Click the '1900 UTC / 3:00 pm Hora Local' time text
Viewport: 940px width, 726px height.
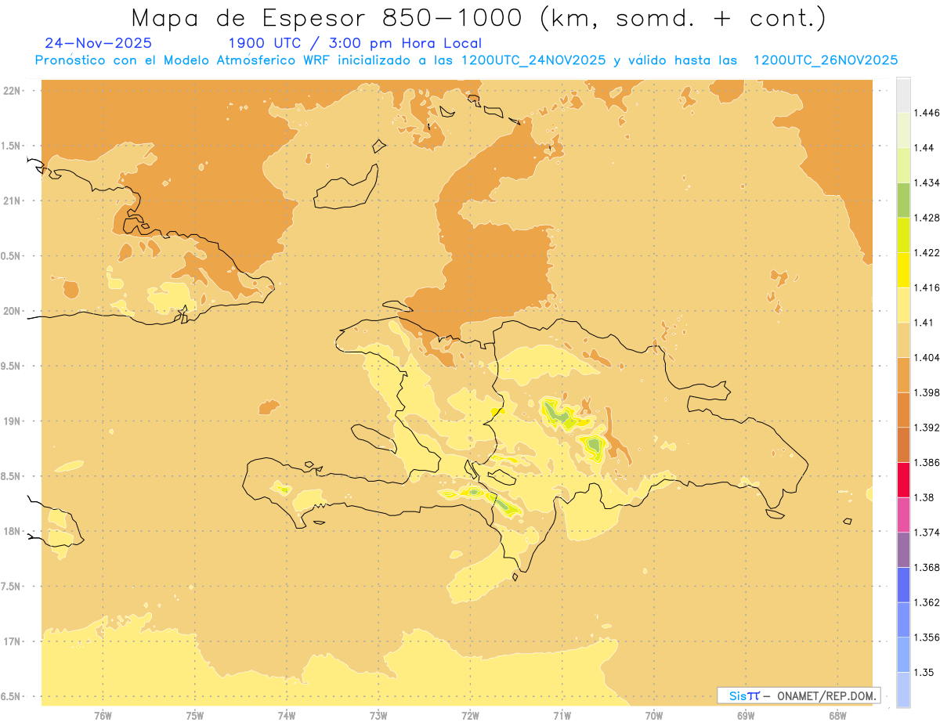(355, 44)
